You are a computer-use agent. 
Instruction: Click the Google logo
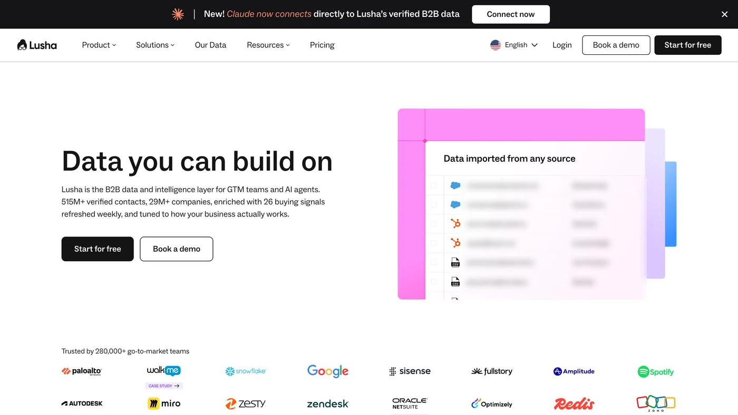(328, 371)
